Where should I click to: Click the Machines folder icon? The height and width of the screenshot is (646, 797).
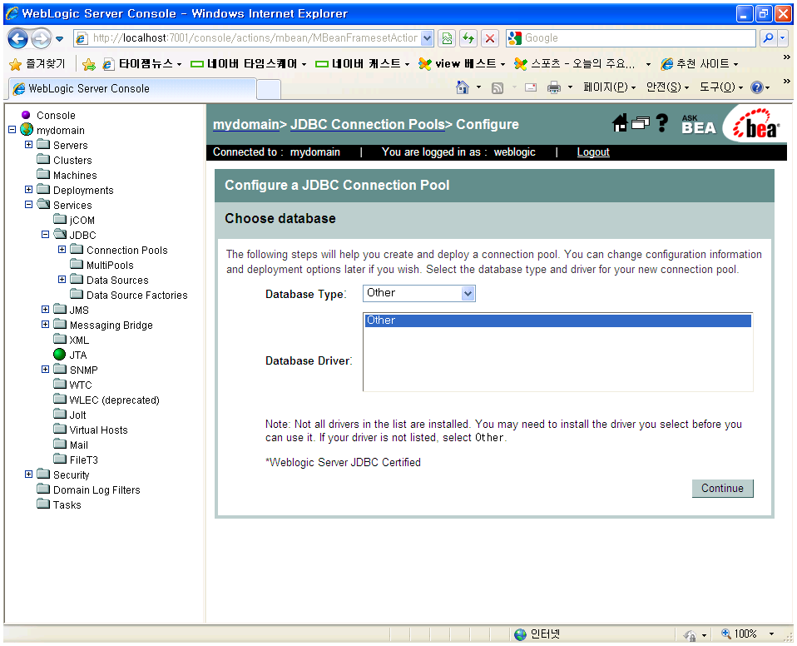(43, 175)
